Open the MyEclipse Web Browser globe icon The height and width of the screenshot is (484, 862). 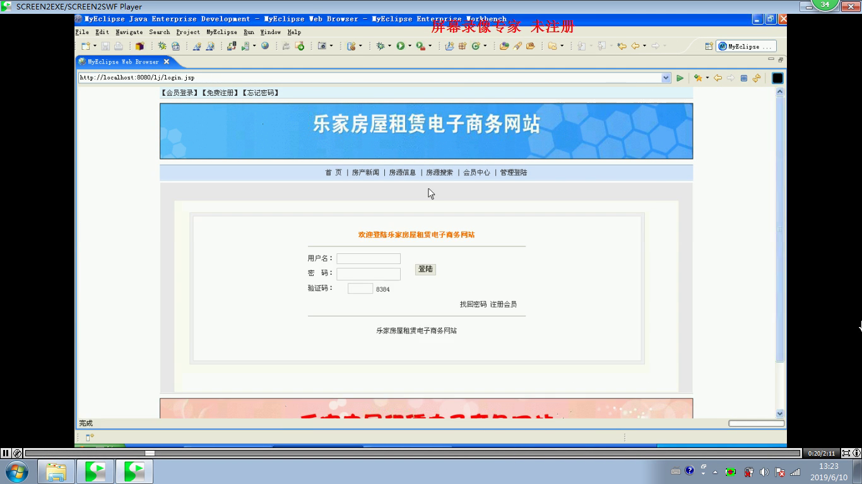(x=265, y=46)
